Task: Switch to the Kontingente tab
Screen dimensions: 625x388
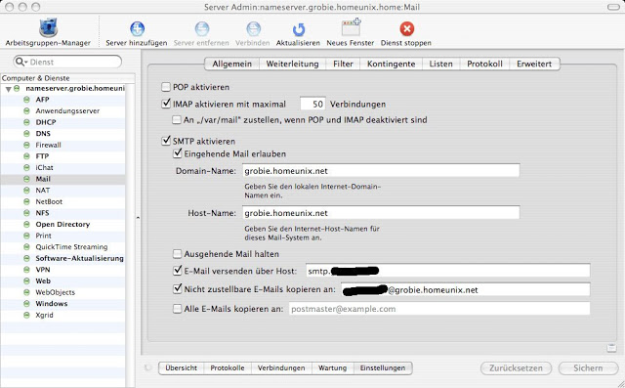Action: coord(391,64)
